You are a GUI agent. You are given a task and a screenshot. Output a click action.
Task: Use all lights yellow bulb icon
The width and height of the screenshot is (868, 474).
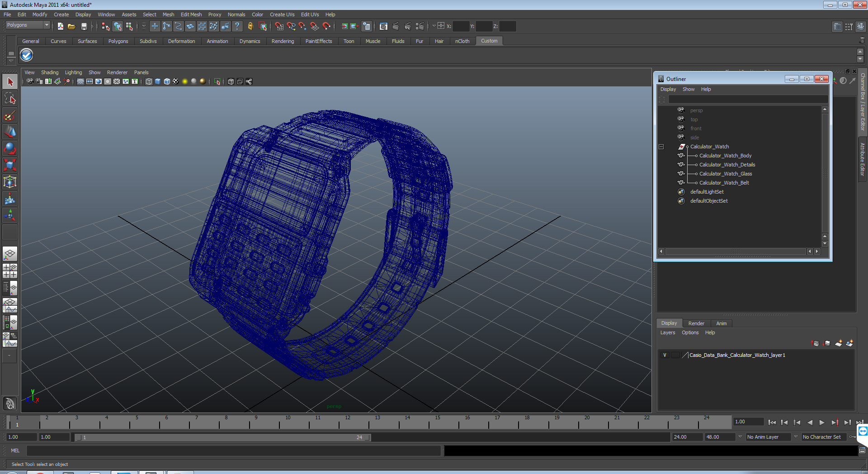pos(185,81)
